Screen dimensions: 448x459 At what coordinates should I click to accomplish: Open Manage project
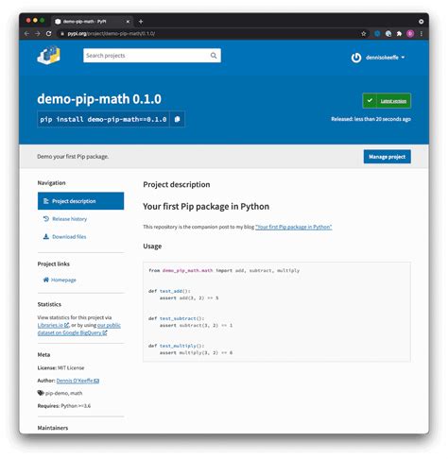[387, 157]
